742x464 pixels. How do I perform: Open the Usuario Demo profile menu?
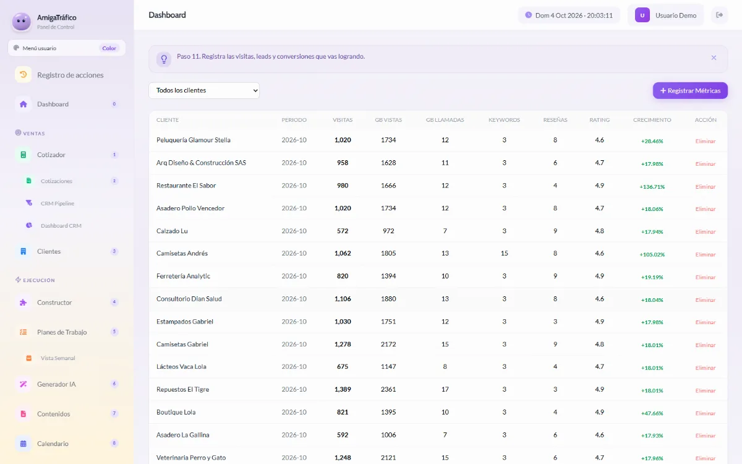(666, 15)
